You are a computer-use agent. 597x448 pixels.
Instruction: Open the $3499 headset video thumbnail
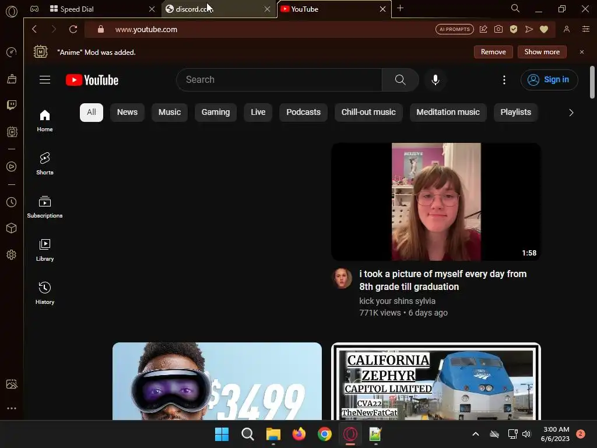(x=217, y=381)
